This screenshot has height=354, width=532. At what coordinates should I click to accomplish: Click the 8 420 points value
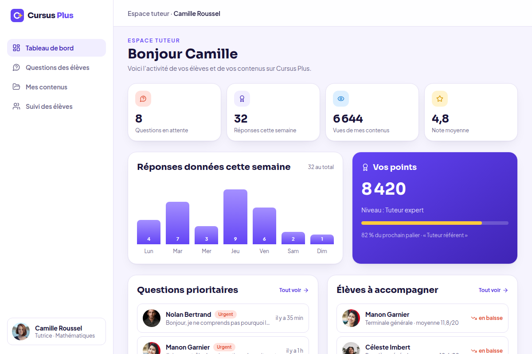pos(383,189)
